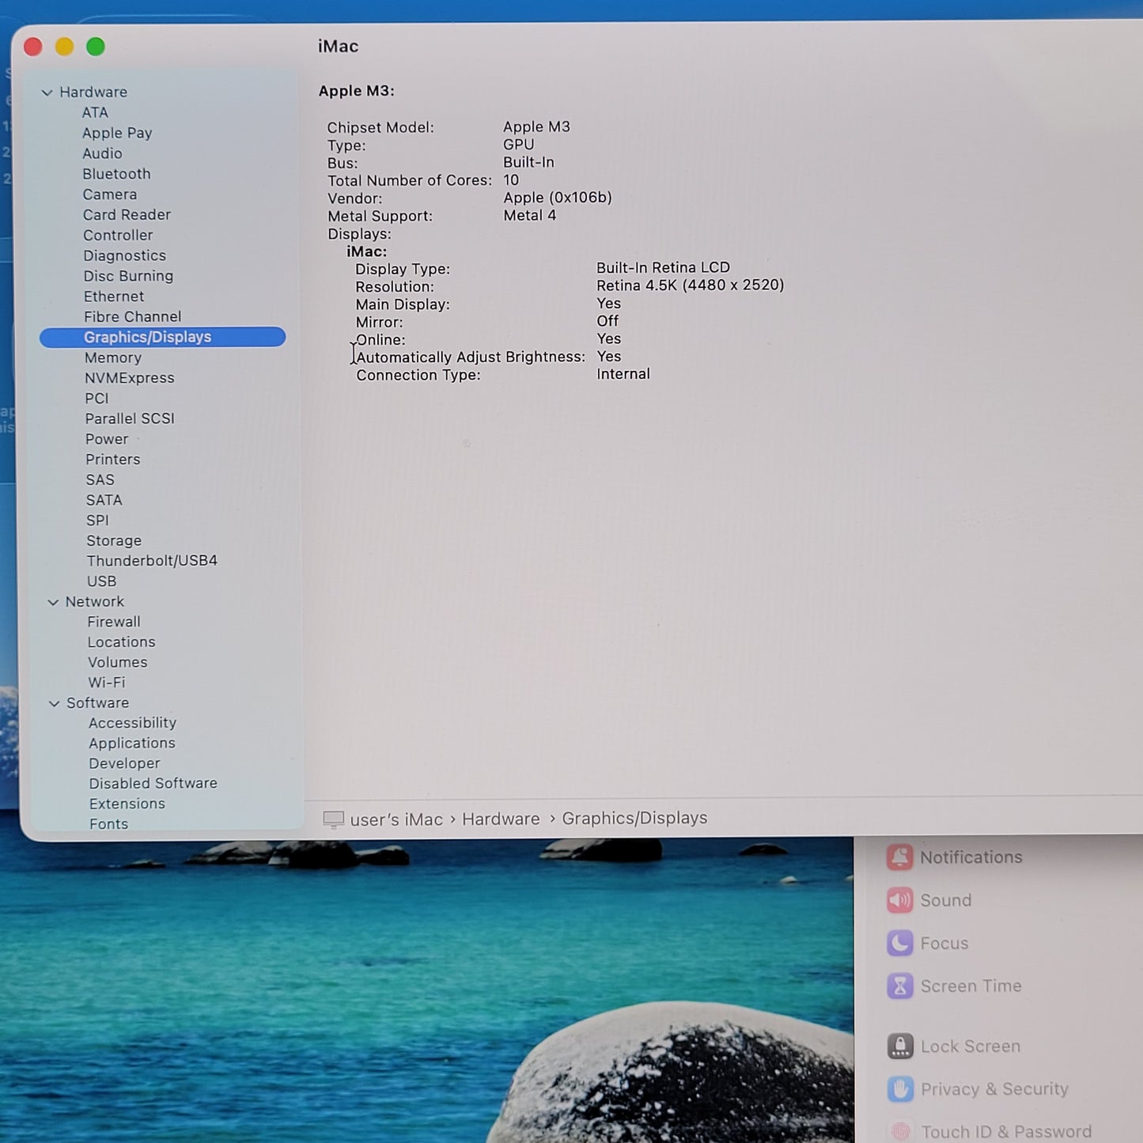1143x1143 pixels.
Task: Click the Touch ID fingerprint icon
Action: [901, 1132]
